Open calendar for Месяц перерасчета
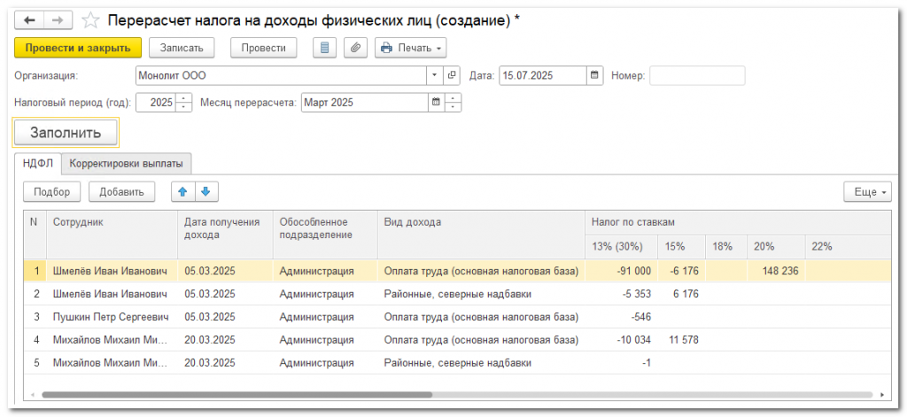Viewport: 907px width, 417px height. coord(437,103)
